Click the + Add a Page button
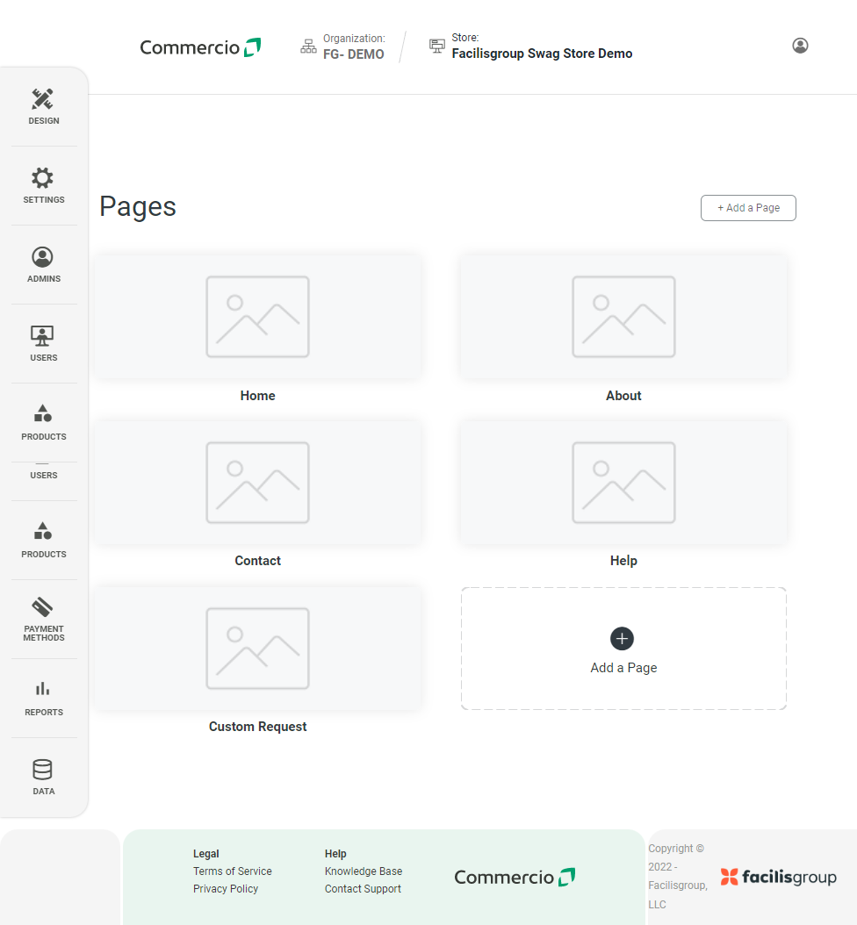This screenshot has width=857, height=925. (748, 208)
